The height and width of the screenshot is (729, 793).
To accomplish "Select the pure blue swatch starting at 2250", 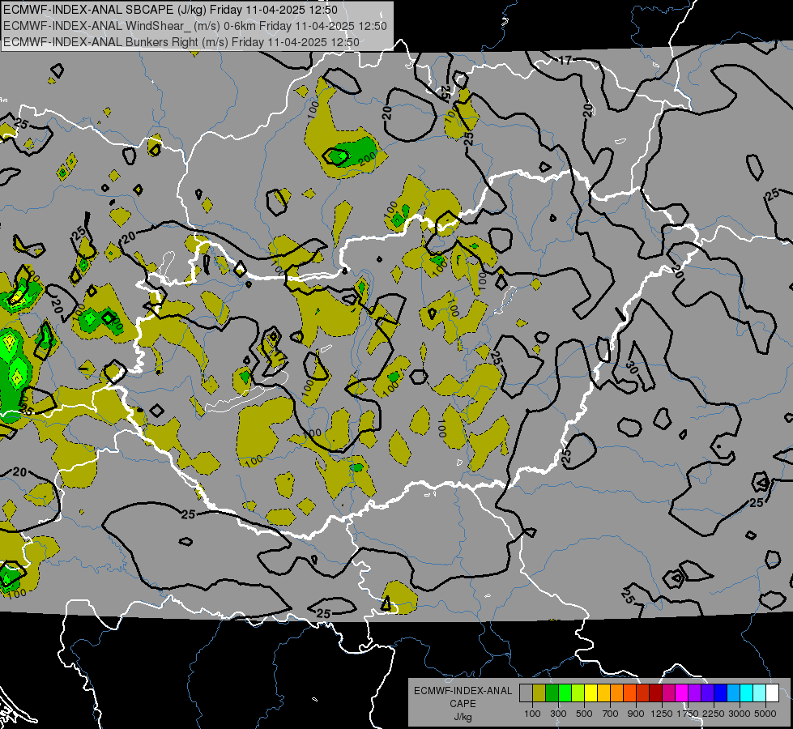I will [721, 693].
